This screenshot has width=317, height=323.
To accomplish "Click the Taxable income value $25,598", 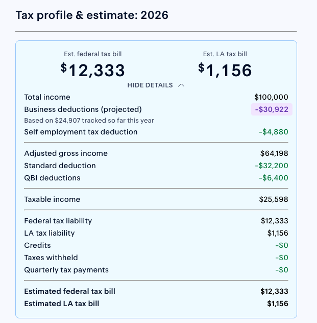I will coord(274,199).
